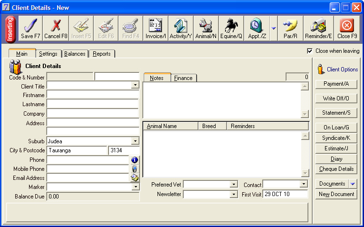Click the notes area scroll down arrow

point(305,114)
